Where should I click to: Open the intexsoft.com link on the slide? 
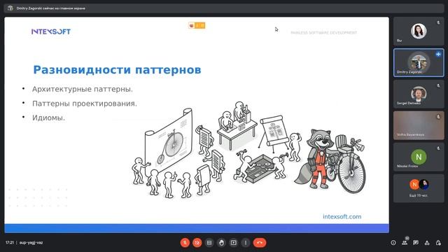(x=342, y=216)
